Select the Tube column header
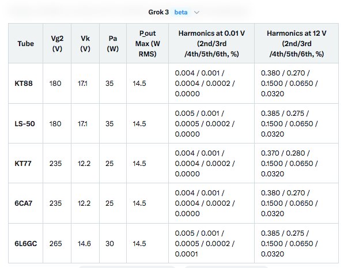The height and width of the screenshot is (268, 344). click(26, 43)
